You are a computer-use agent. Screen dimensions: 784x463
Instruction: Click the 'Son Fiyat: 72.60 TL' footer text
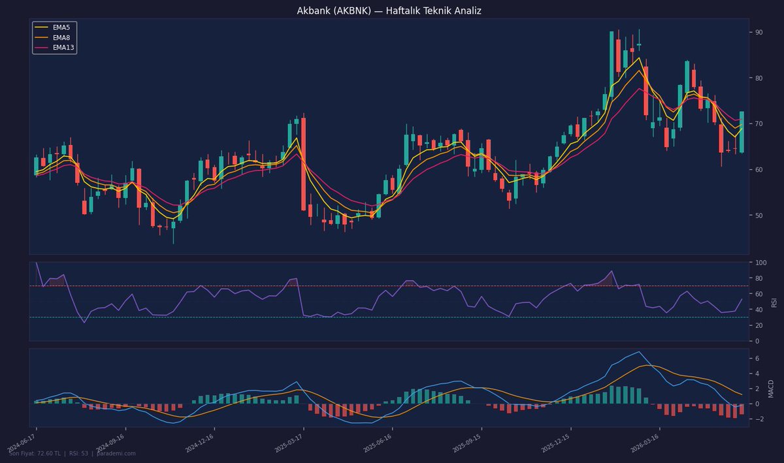35,453
